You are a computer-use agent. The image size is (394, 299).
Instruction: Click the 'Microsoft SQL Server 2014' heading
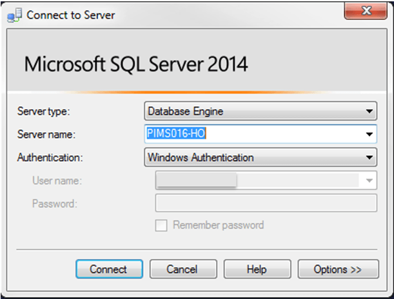(136, 64)
